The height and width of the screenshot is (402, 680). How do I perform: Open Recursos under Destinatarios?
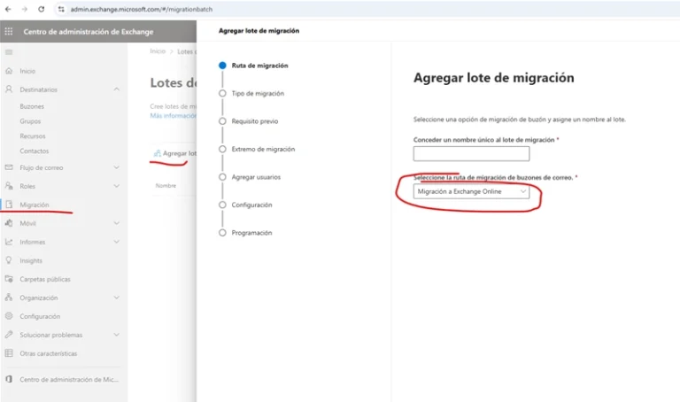[x=33, y=136]
